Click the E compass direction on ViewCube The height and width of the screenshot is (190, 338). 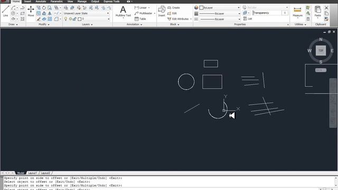(332, 51)
